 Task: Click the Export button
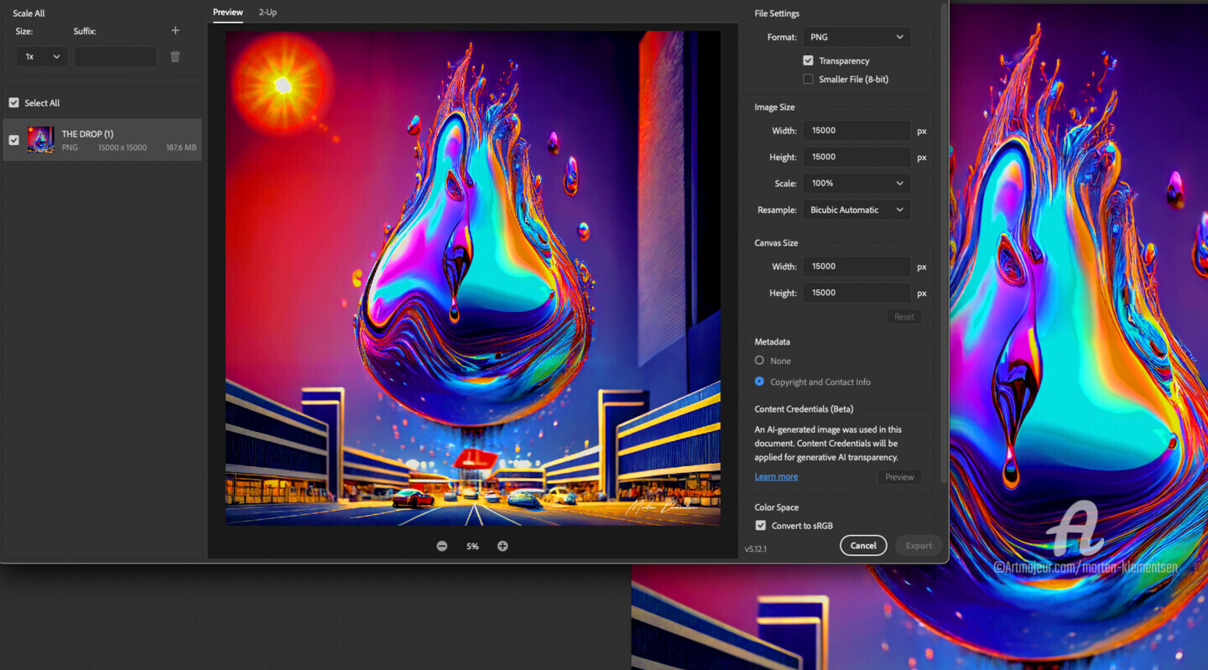[x=919, y=545]
